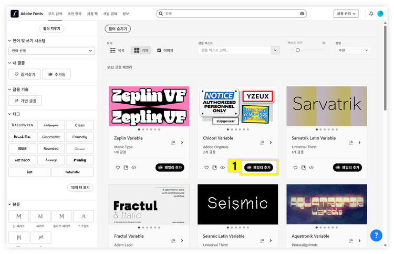Click the 필터 지우기 button
The width and height of the screenshot is (394, 254).
click(x=51, y=29)
